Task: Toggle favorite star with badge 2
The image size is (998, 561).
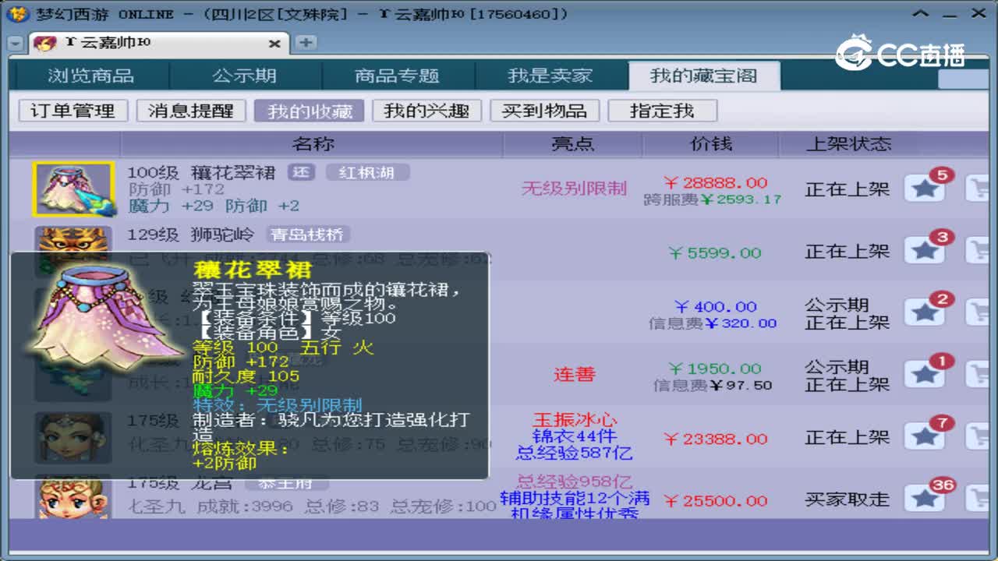Action: point(925,312)
